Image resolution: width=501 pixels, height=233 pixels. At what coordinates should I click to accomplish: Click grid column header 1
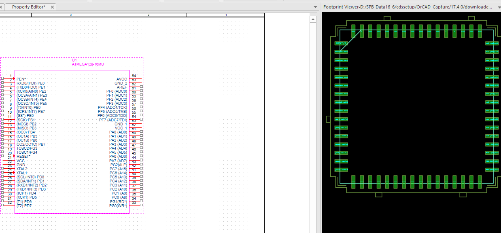[x=226, y=15]
